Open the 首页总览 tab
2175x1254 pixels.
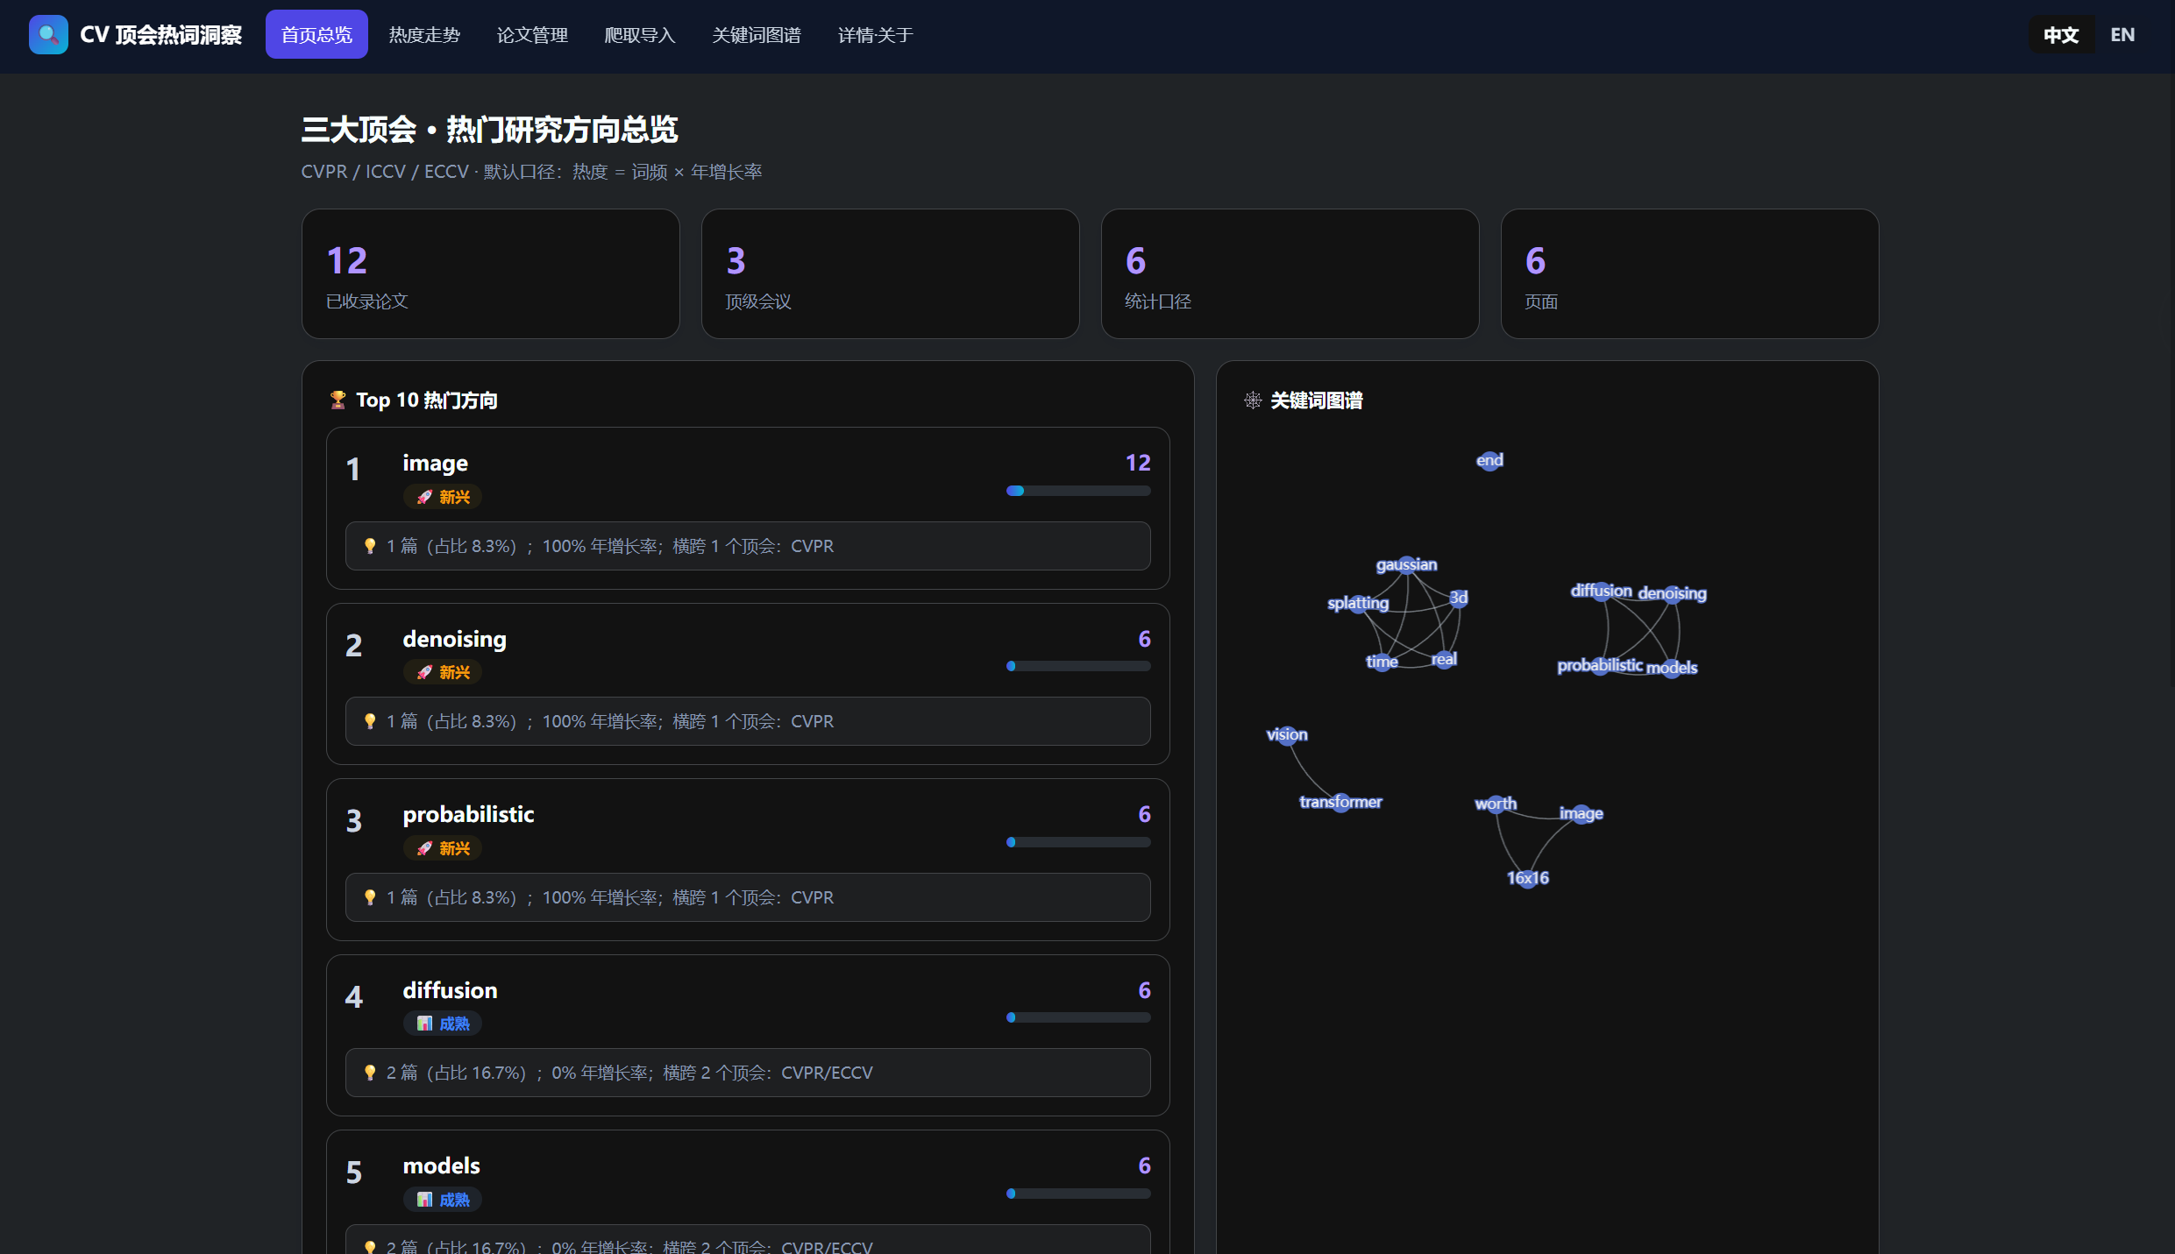click(316, 35)
